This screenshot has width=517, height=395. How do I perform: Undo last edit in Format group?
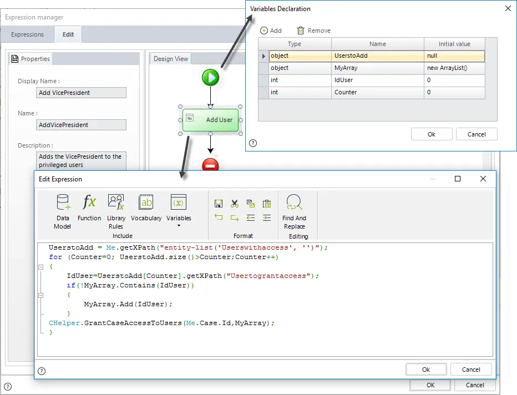pos(218,217)
